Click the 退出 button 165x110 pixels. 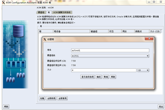pos(161,106)
